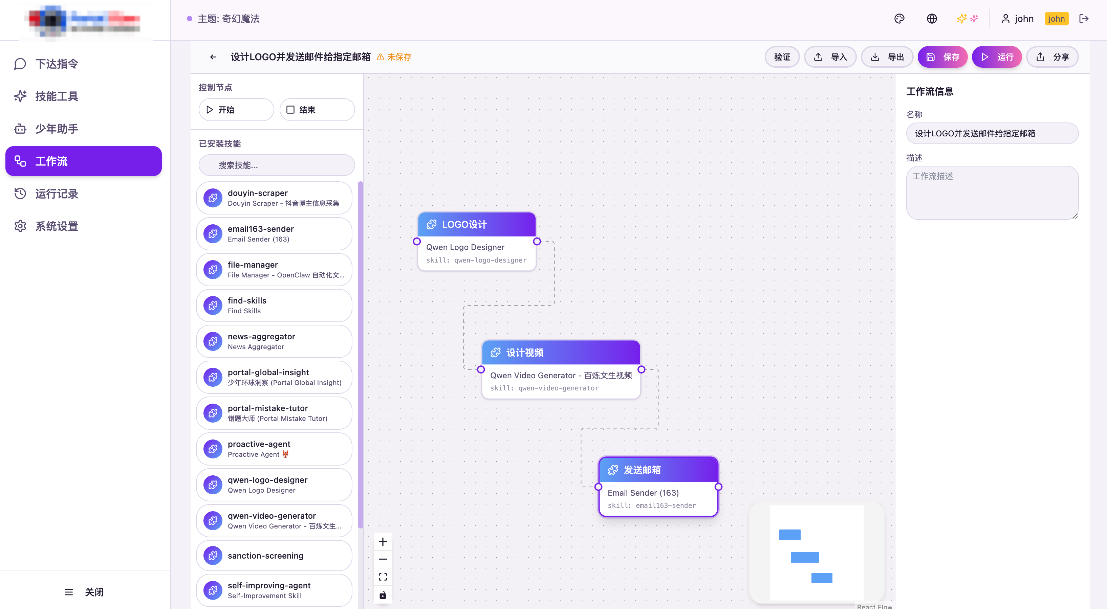Viewport: 1107px width, 609px height.
Task: Fit view using the canvas fullscreen icon
Action: (x=383, y=577)
